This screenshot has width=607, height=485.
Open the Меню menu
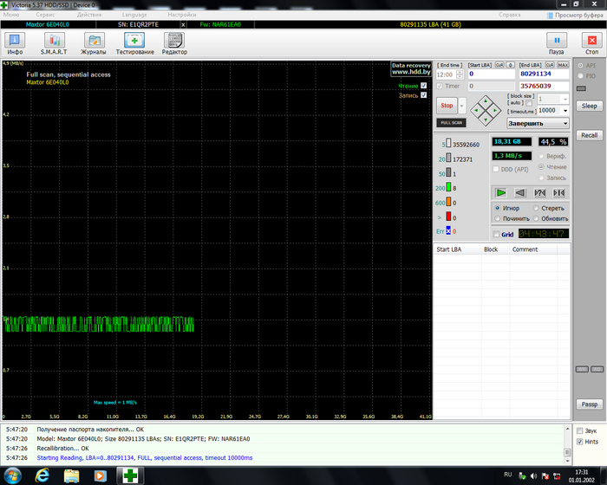pos(11,15)
